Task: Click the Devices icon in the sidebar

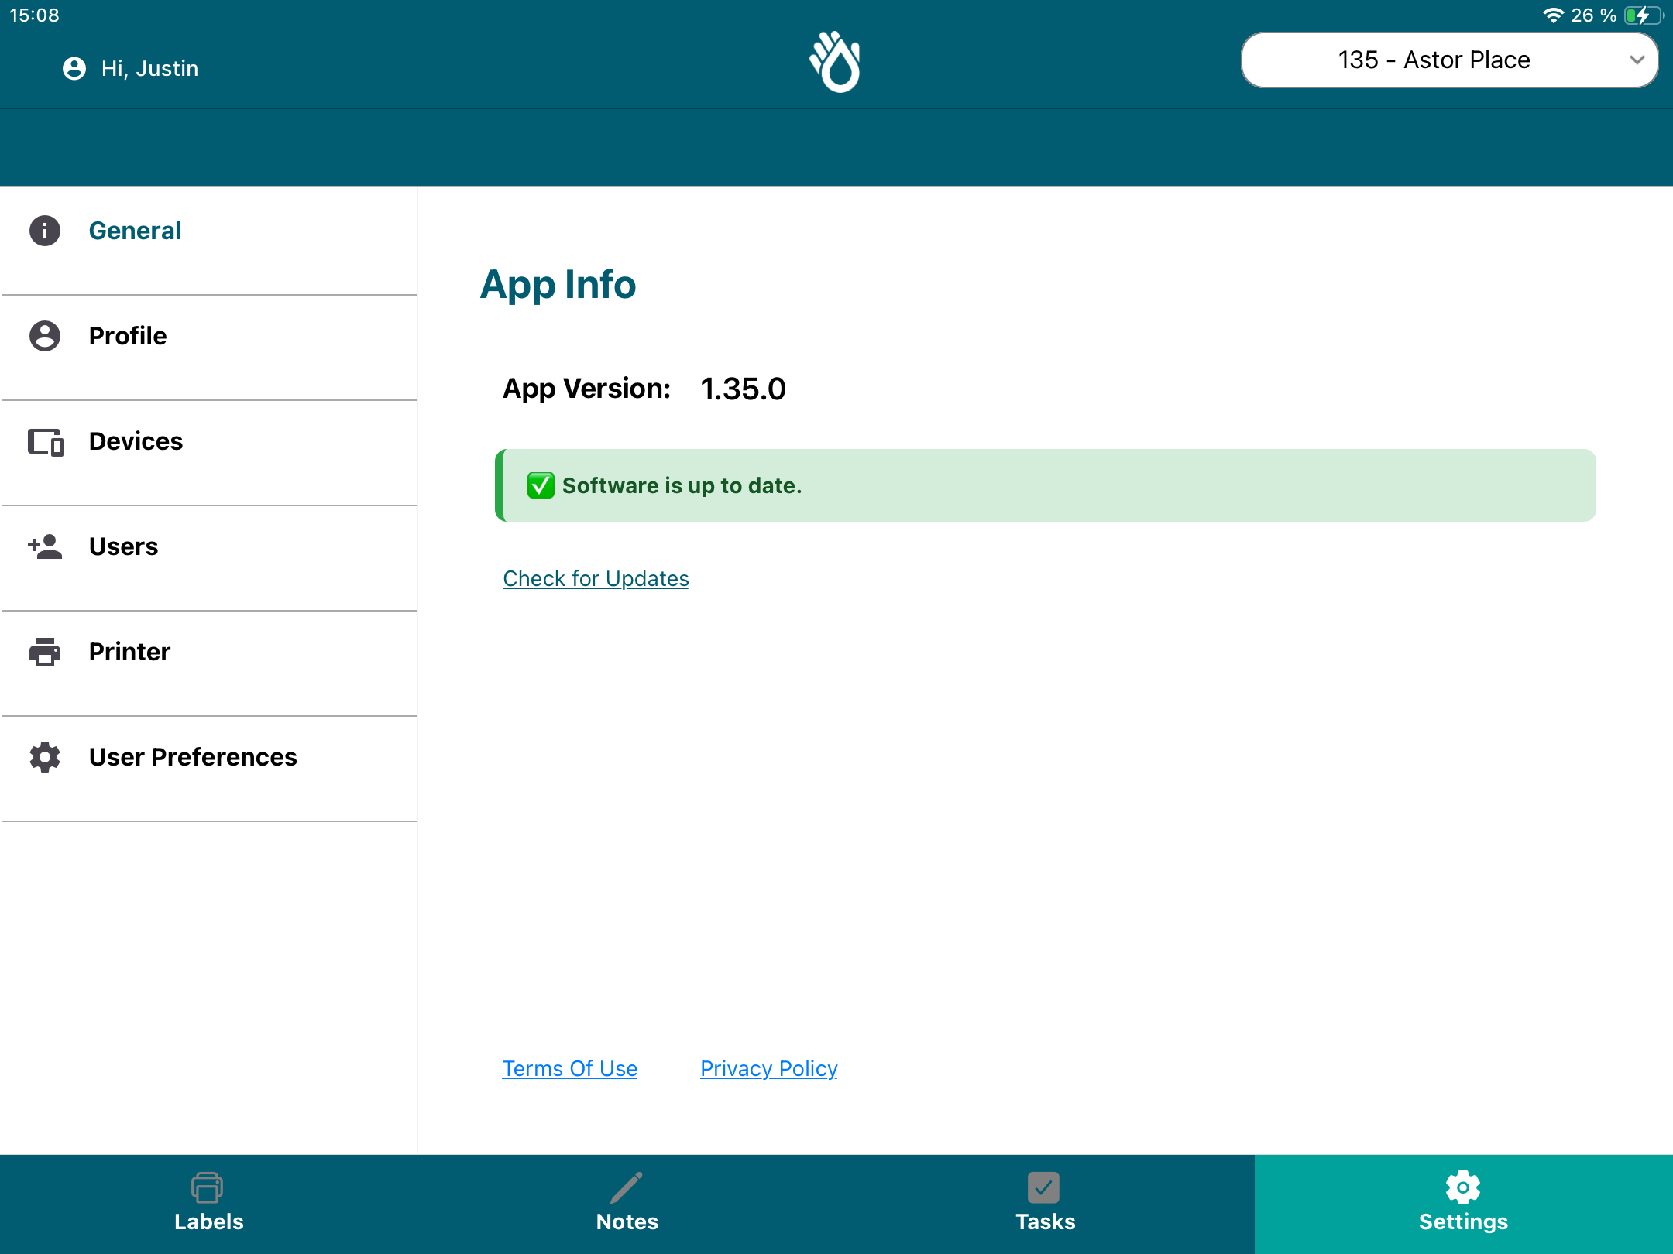Action: [44, 441]
